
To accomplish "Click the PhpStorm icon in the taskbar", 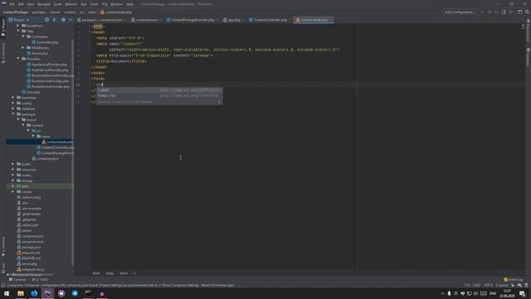I will tap(48, 293).
